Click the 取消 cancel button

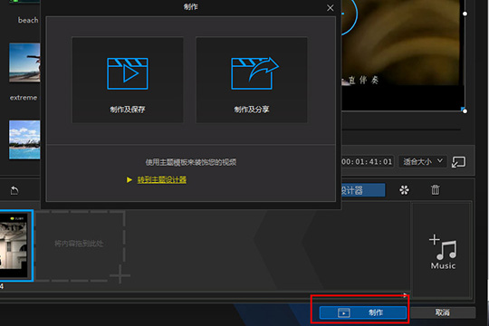point(443,312)
